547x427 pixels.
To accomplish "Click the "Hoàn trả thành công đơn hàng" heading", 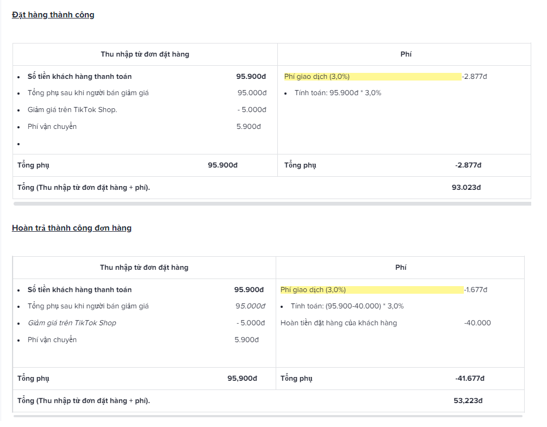I will [72, 228].
